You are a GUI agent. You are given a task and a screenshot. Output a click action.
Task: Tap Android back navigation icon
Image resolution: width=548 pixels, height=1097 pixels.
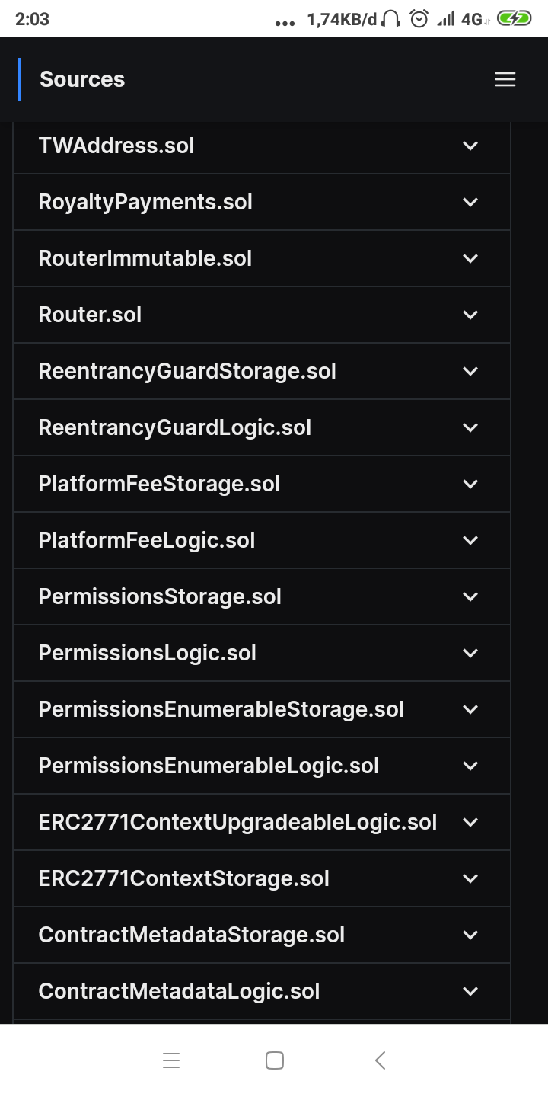click(x=380, y=1060)
